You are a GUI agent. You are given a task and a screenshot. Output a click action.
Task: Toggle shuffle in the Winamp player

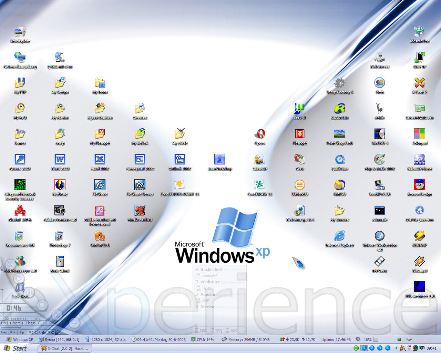[33, 332]
